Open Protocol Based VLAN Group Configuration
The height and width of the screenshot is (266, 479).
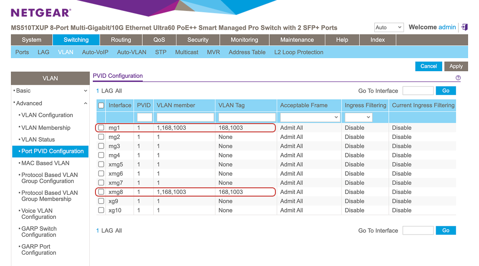pos(49,178)
